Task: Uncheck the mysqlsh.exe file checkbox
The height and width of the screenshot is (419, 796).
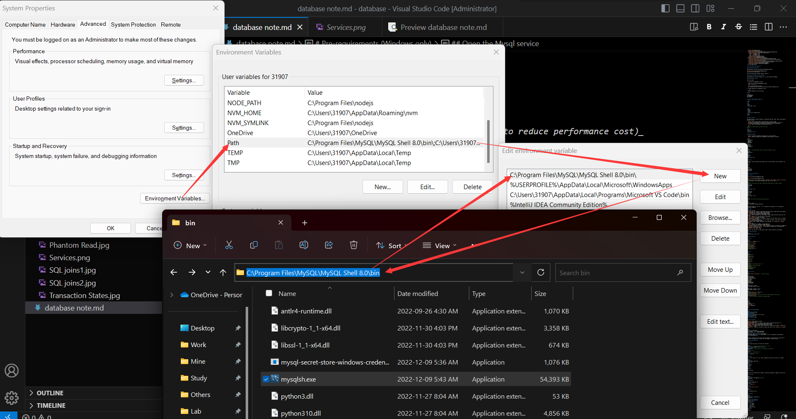Action: [x=266, y=379]
